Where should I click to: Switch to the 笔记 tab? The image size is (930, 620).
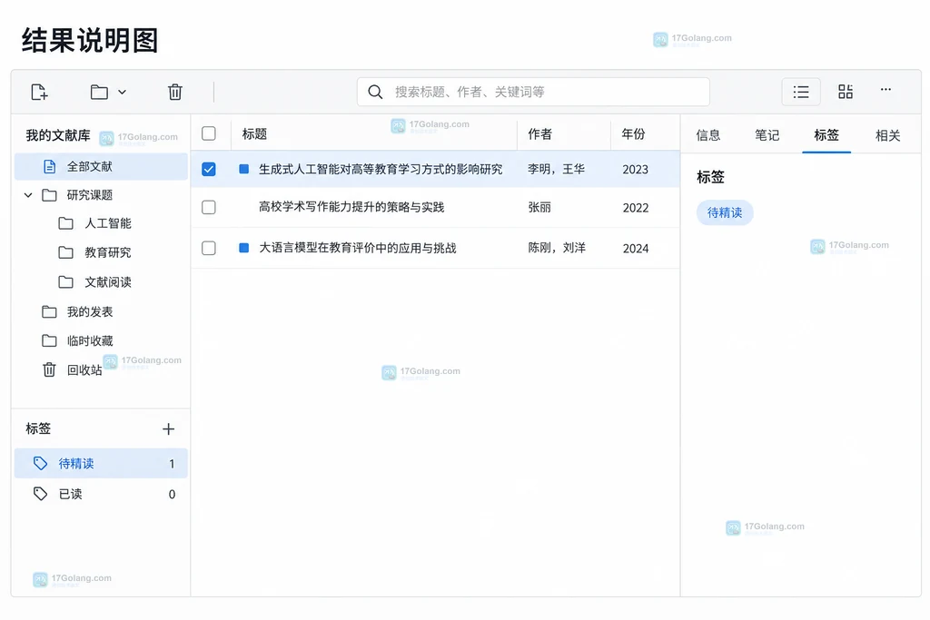coord(767,135)
